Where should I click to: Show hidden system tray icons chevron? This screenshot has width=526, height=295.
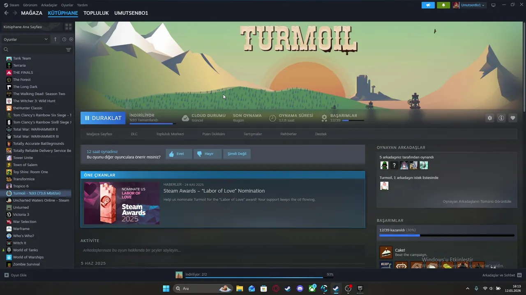coord(467,288)
